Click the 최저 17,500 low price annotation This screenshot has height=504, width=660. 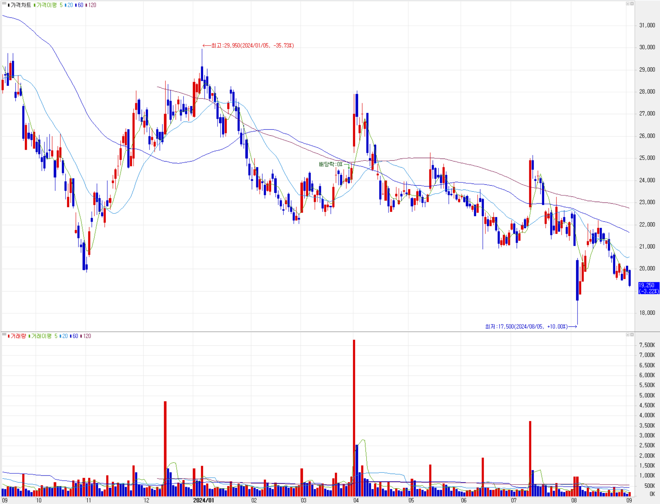527,326
